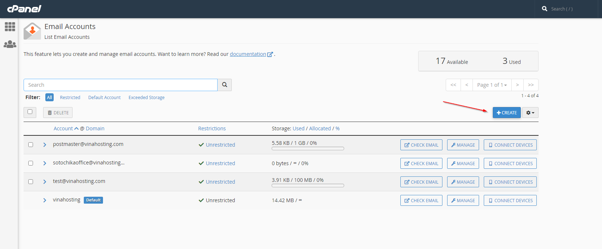Image resolution: width=602 pixels, height=249 pixels.
Task: Click the email accounts Search input field
Action: point(120,85)
